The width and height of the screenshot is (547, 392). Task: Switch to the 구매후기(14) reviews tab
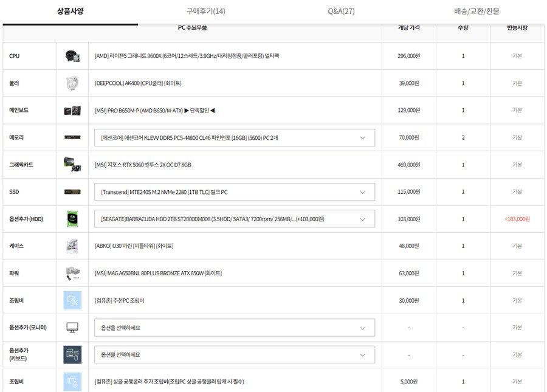point(205,12)
